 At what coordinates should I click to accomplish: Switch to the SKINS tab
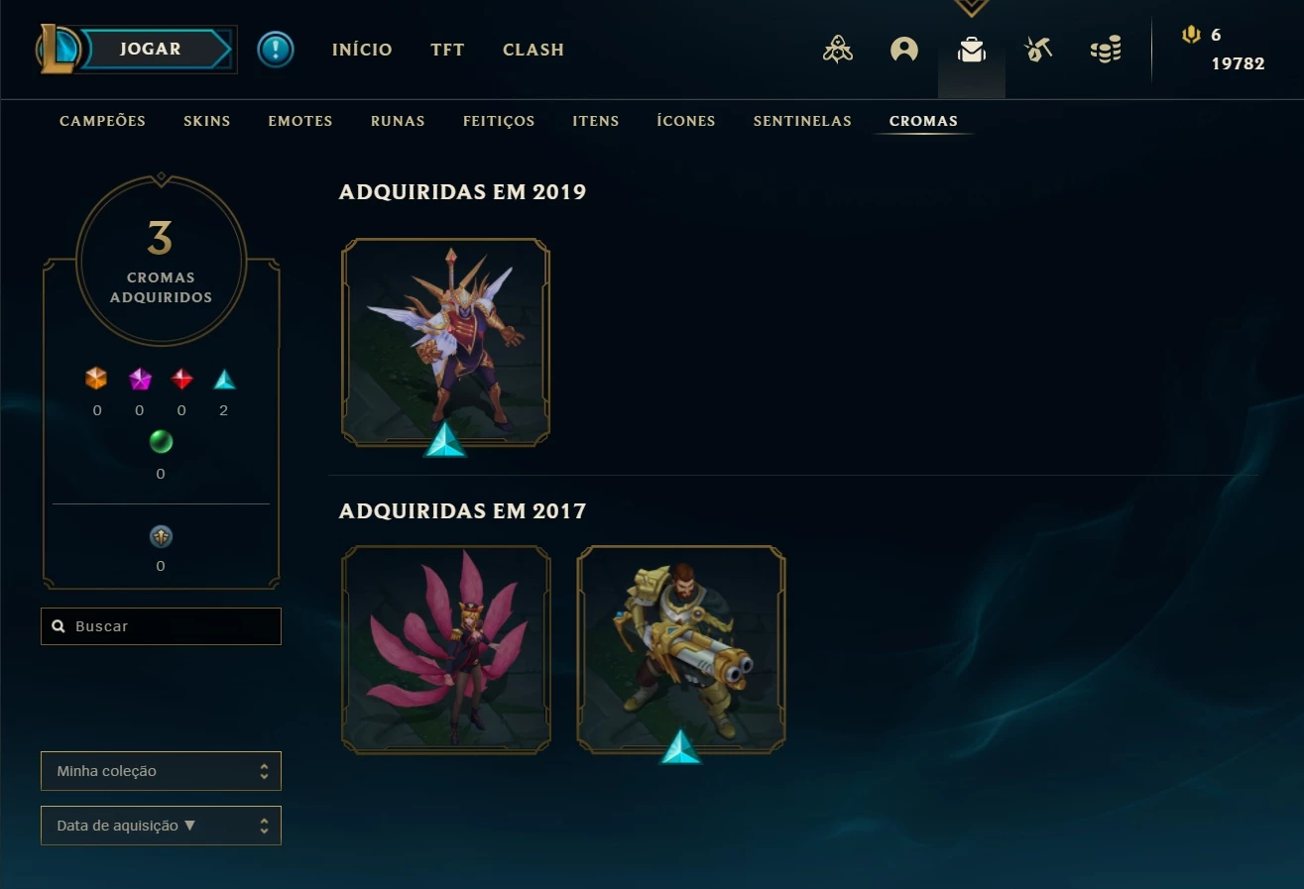[x=207, y=121]
